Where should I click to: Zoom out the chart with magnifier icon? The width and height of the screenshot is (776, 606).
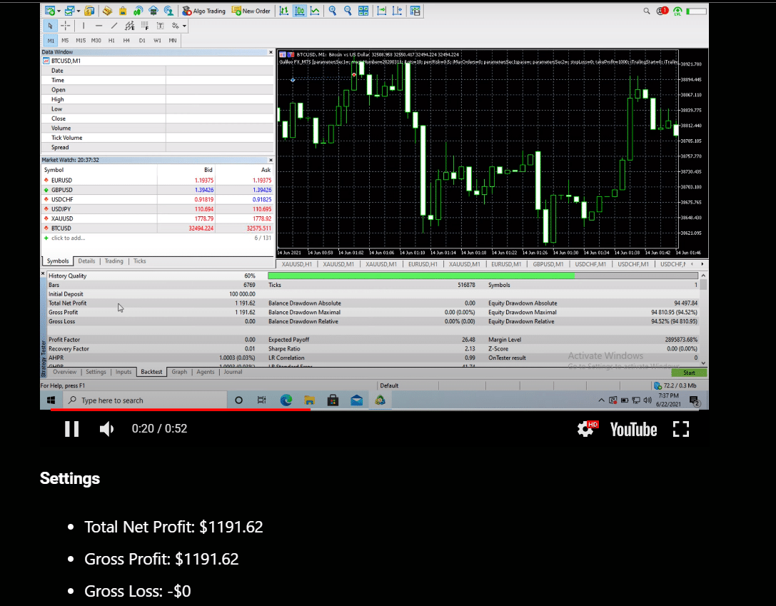[348, 11]
